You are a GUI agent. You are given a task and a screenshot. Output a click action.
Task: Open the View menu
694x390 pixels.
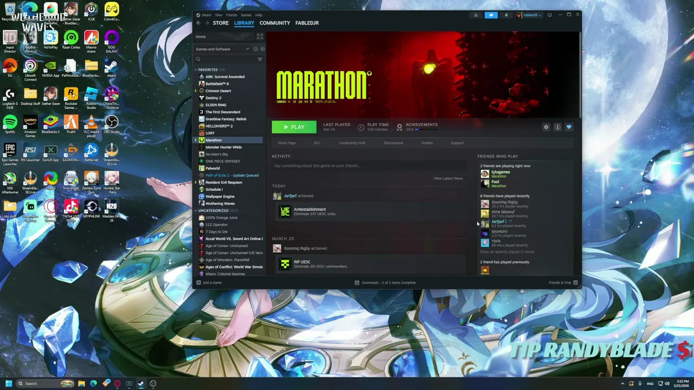[219, 15]
